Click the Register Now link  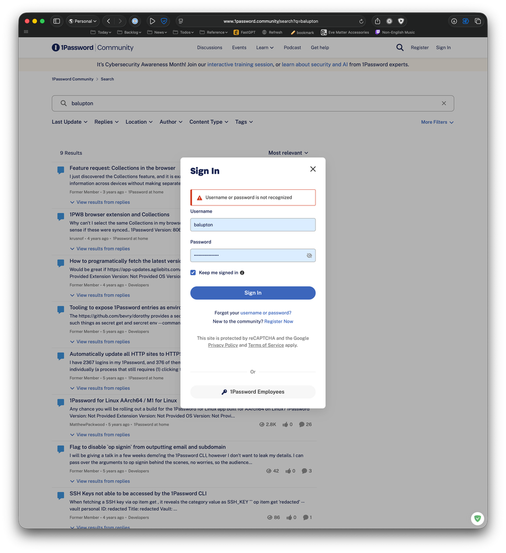click(x=278, y=321)
